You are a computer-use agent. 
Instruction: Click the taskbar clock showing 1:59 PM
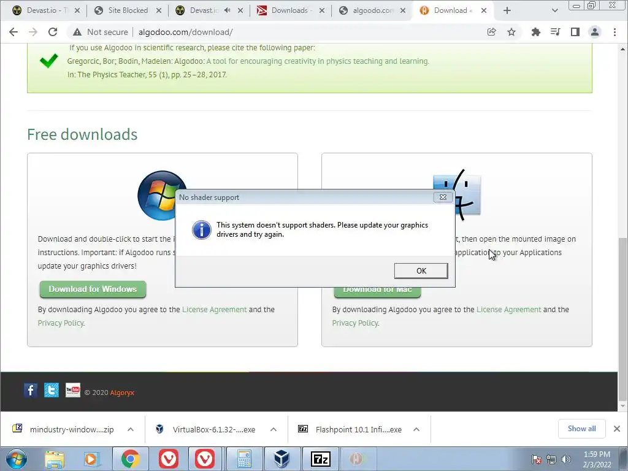click(597, 459)
